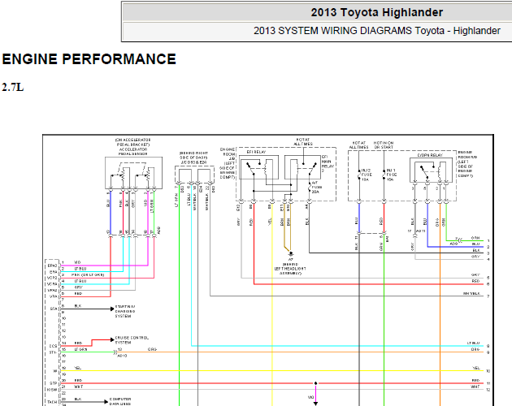Image resolution: width=512 pixels, height=406 pixels.
Task: Select the ENGINE PERFORMANCE heading
Action: [89, 59]
